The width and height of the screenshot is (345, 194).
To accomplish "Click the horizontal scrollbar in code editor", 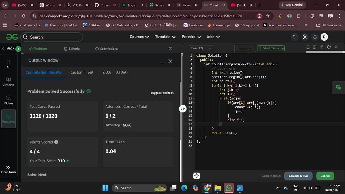I will [x=325, y=53].
